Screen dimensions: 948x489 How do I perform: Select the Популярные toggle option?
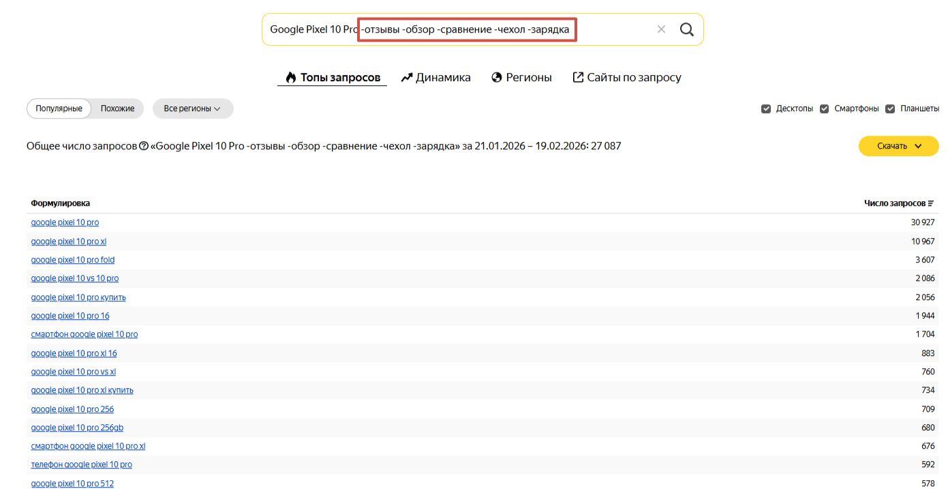coord(59,108)
